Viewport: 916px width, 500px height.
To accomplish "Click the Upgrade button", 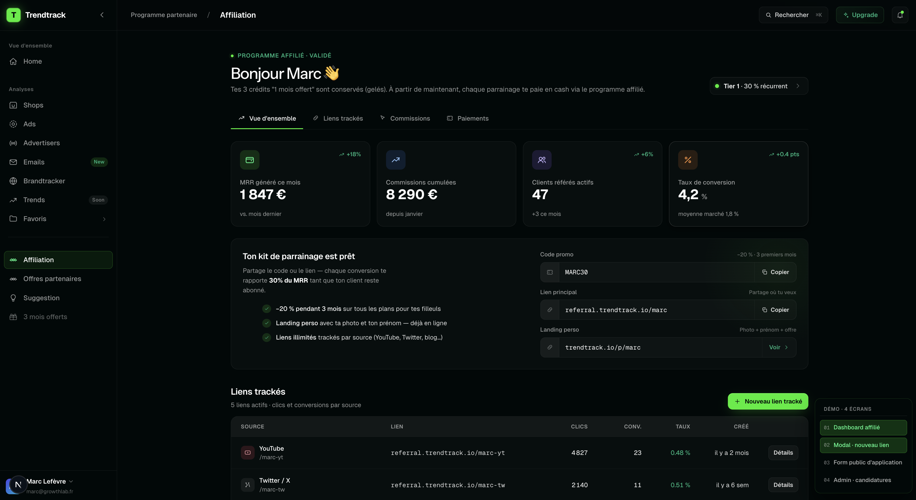I will 860,15.
